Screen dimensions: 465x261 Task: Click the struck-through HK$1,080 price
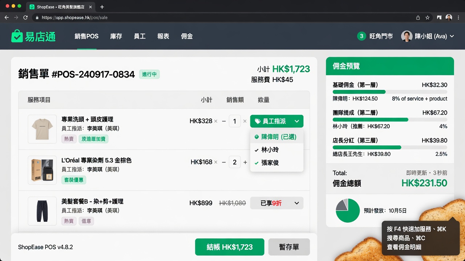point(232,203)
